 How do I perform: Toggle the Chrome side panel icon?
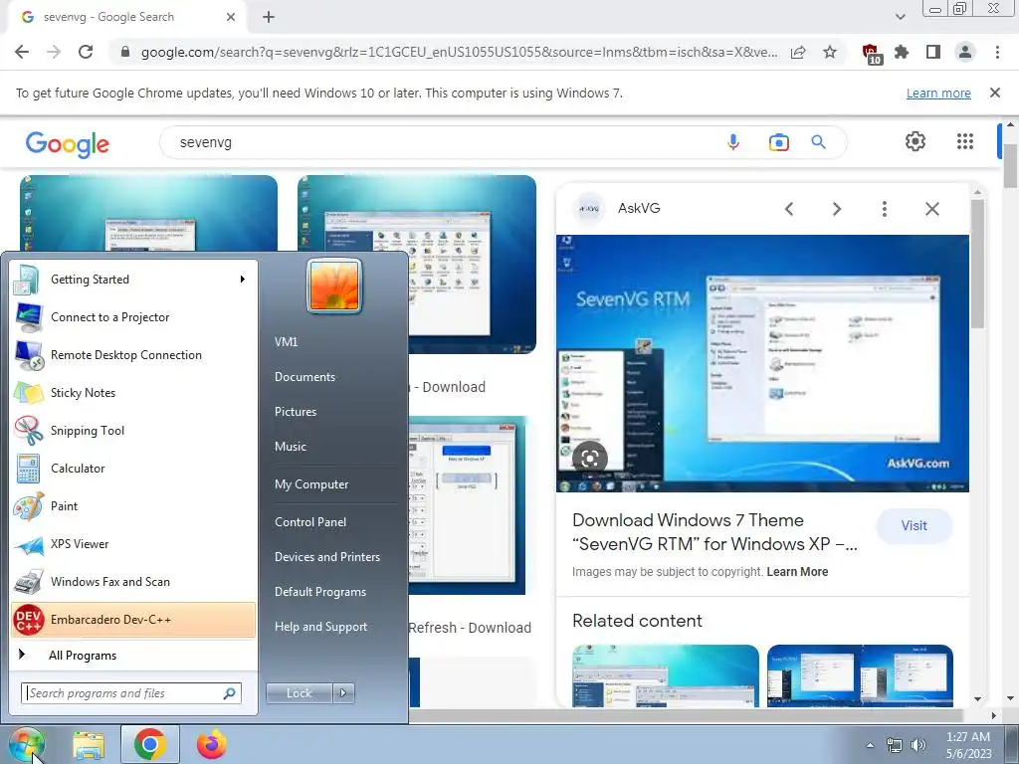pyautogui.click(x=933, y=52)
